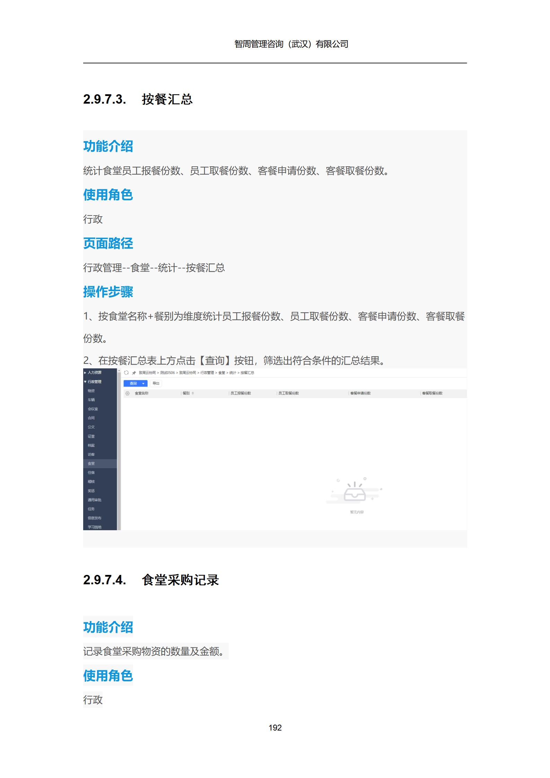Open 物资 in the sidebar

(x=91, y=391)
